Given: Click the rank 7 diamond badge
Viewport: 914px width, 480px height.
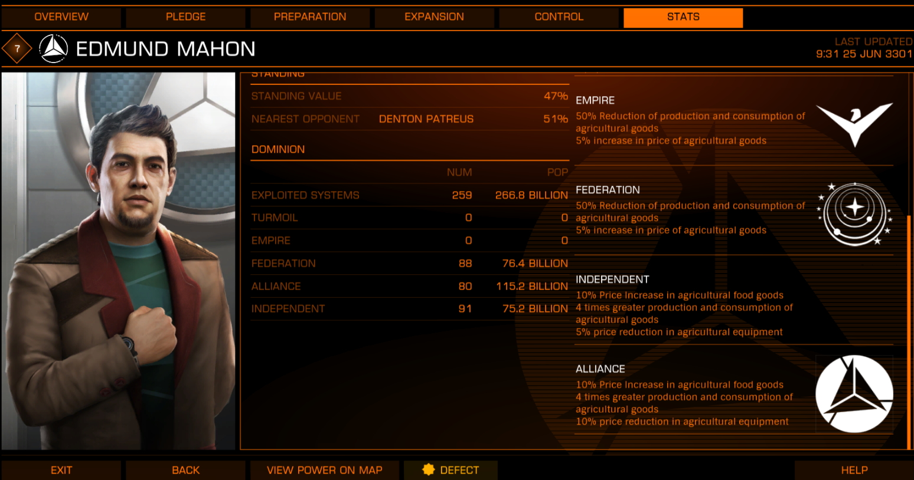Looking at the screenshot, I should pyautogui.click(x=17, y=49).
